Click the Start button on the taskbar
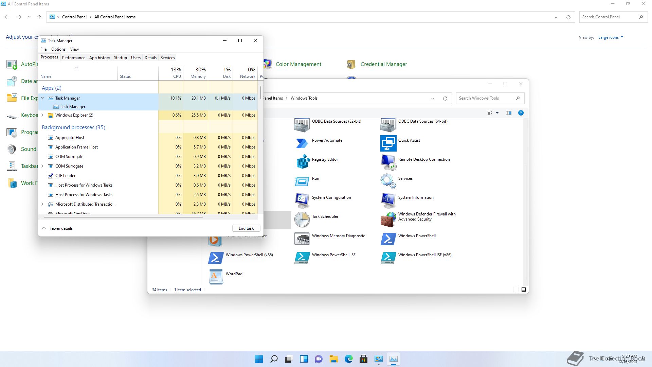The height and width of the screenshot is (367, 652). point(259,359)
